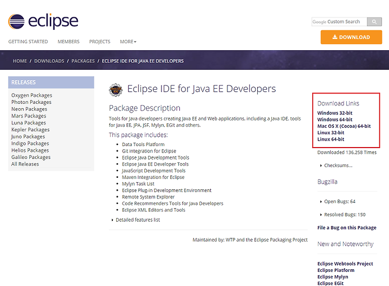Click Eclipse Java Development Tools item
The height and width of the screenshot is (286, 389).
pos(155,158)
